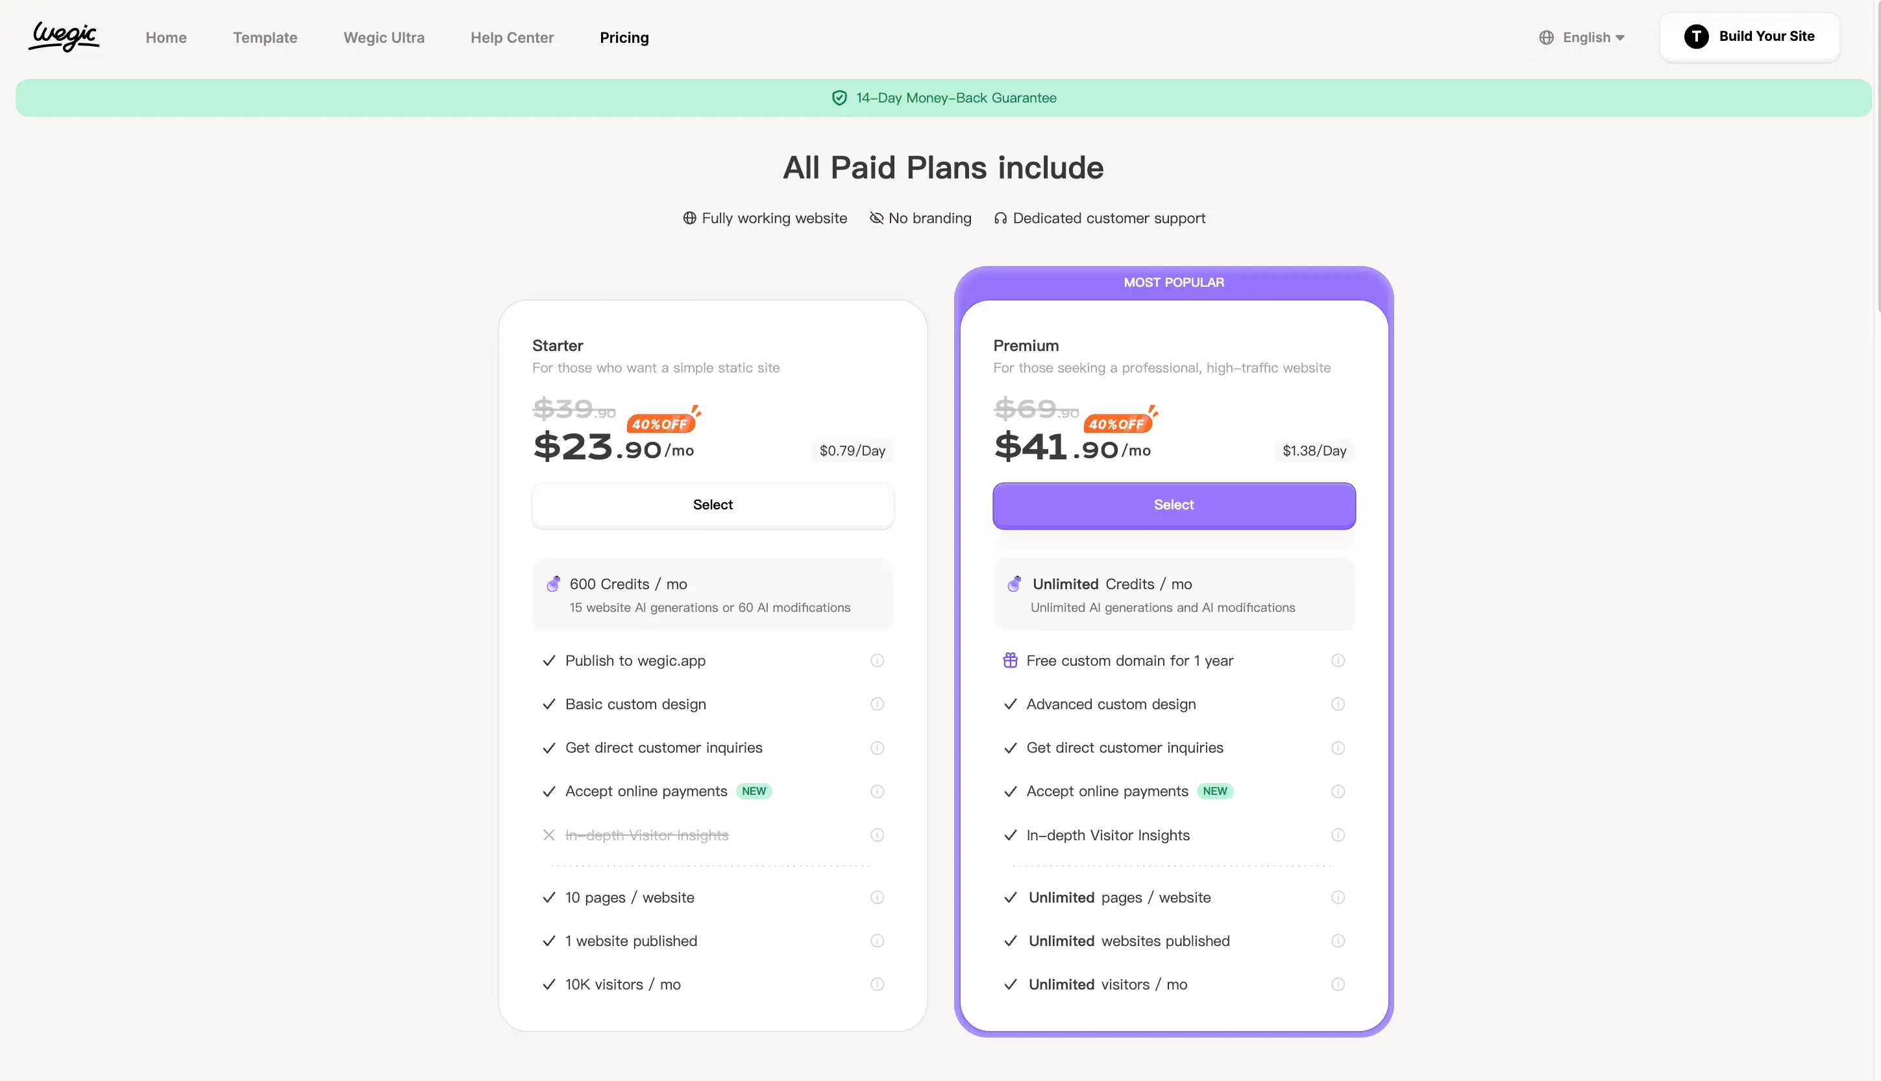Click info icon for Free custom domain
The image size is (1881, 1081).
1338,661
